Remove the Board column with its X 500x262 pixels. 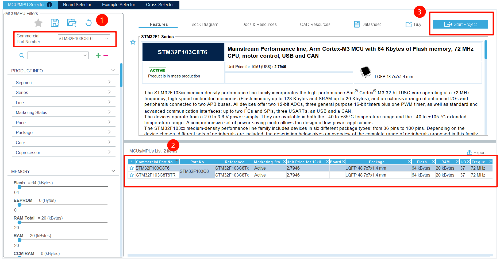pyautogui.click(x=343, y=162)
